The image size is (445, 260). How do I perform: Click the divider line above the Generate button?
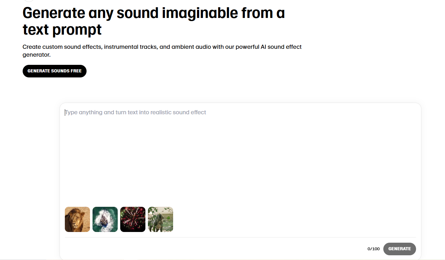pyautogui.click(x=240, y=237)
